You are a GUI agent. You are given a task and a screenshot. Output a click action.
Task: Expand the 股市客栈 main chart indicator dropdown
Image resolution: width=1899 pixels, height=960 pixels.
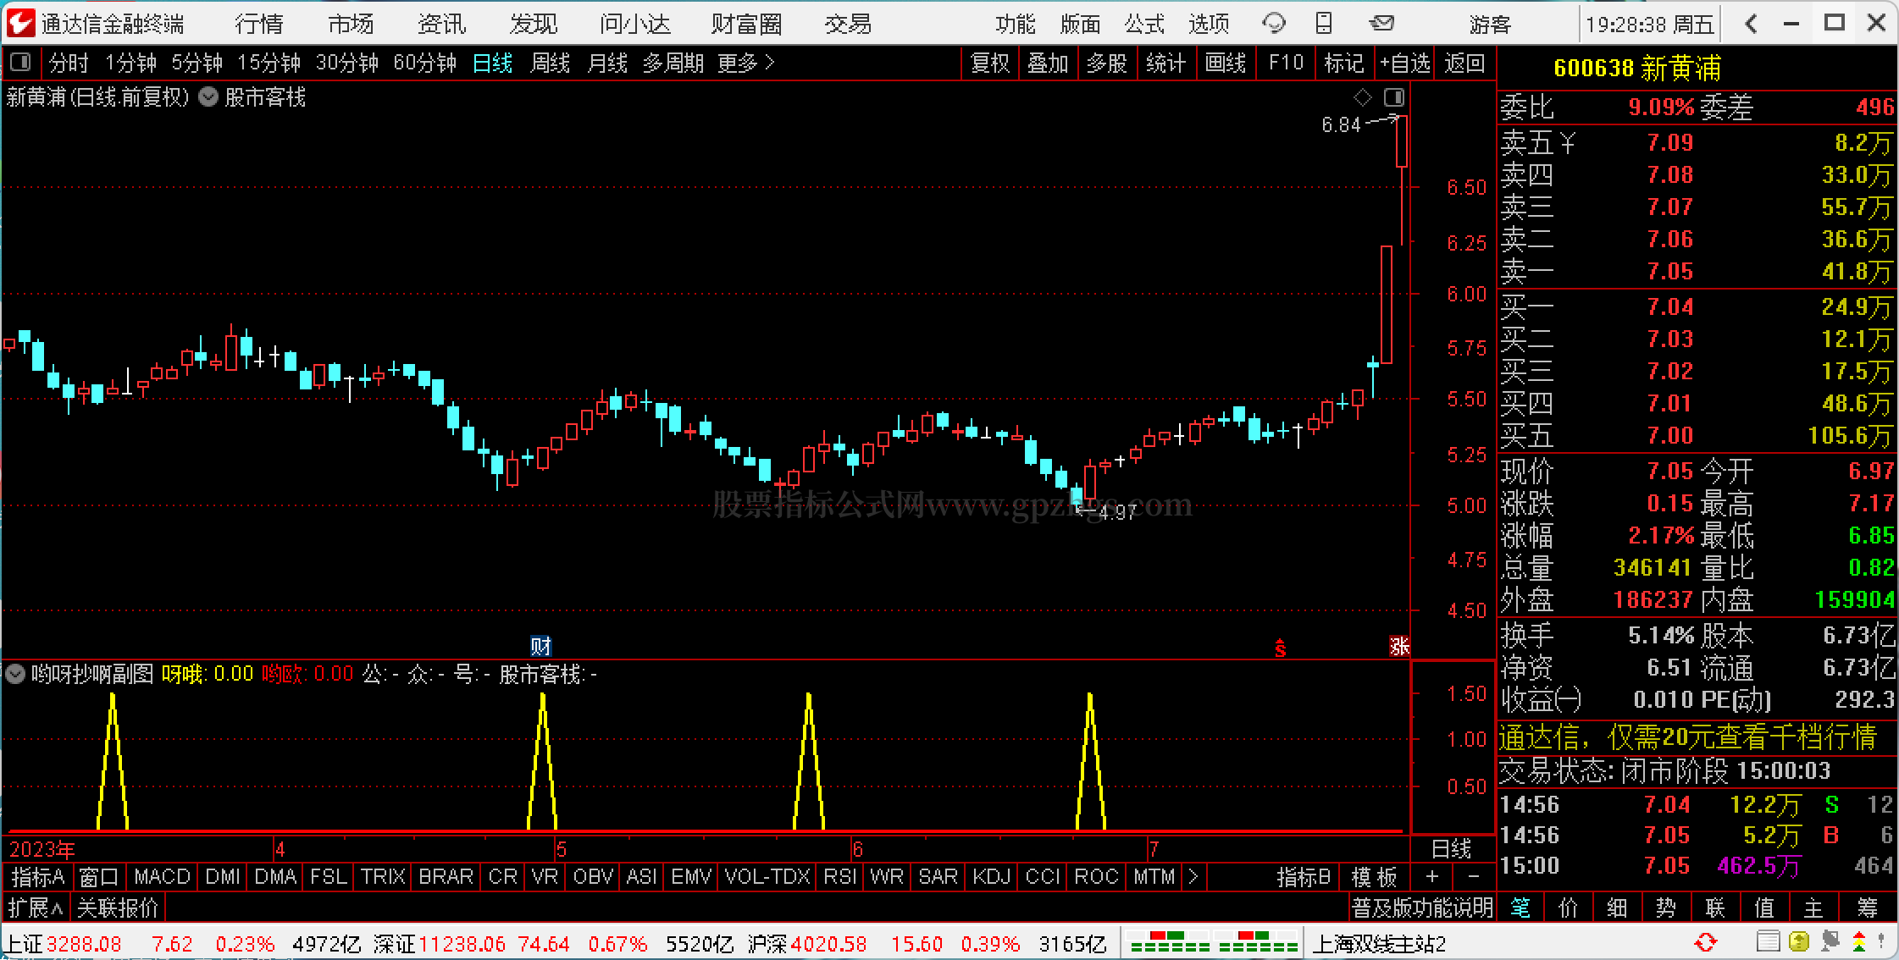[208, 97]
